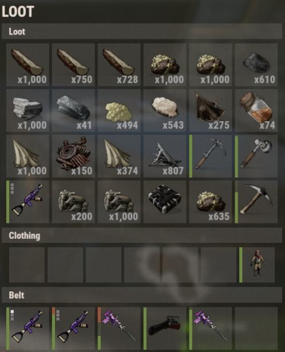Select the charcoal stack x610
Viewport: 285px width, 352px height.
tap(256, 65)
